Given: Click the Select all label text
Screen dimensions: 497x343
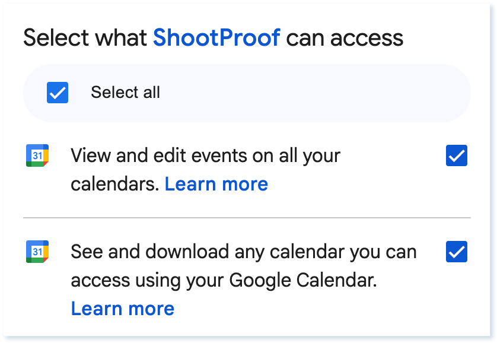Looking at the screenshot, I should [x=125, y=93].
